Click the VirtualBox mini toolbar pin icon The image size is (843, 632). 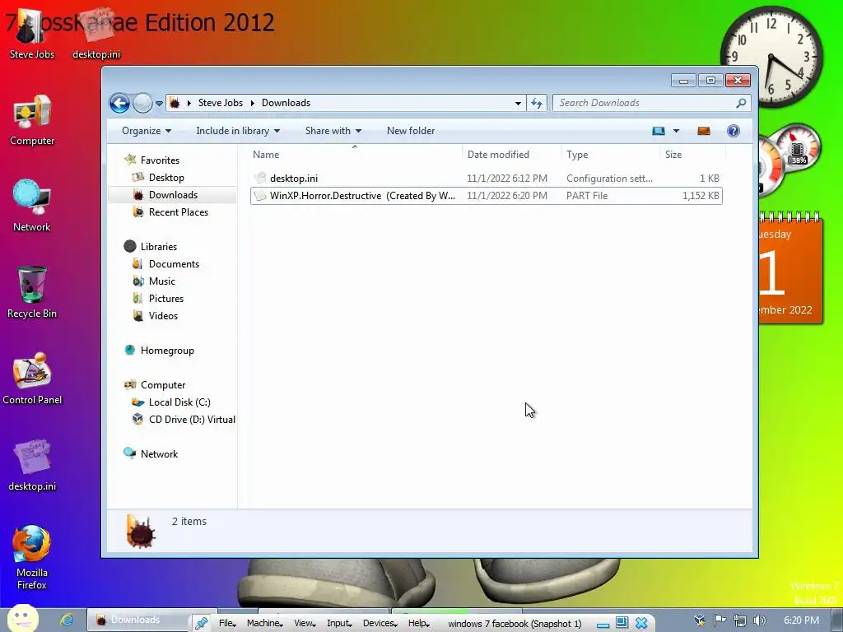coord(202,623)
